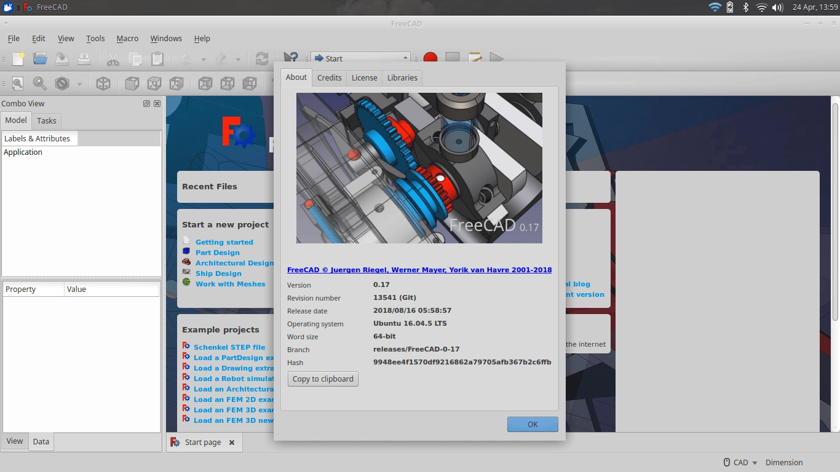Open a file using the folder icon
Viewport: 840px width, 472px height.
(40, 59)
